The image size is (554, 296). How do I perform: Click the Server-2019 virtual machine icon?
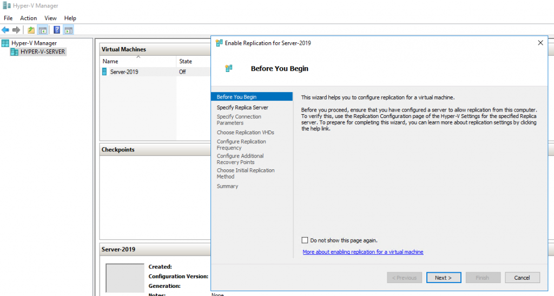(x=104, y=72)
